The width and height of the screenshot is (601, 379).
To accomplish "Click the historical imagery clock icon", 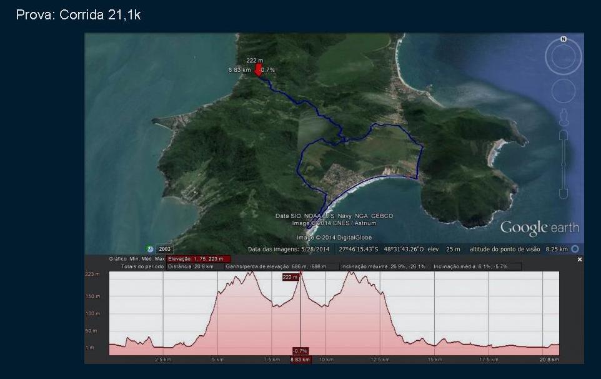I will (150, 249).
